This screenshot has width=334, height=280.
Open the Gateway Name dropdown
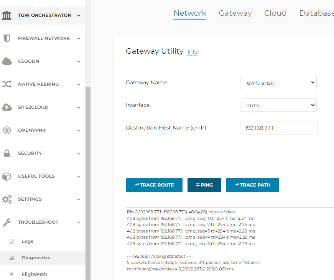pyautogui.click(x=278, y=83)
